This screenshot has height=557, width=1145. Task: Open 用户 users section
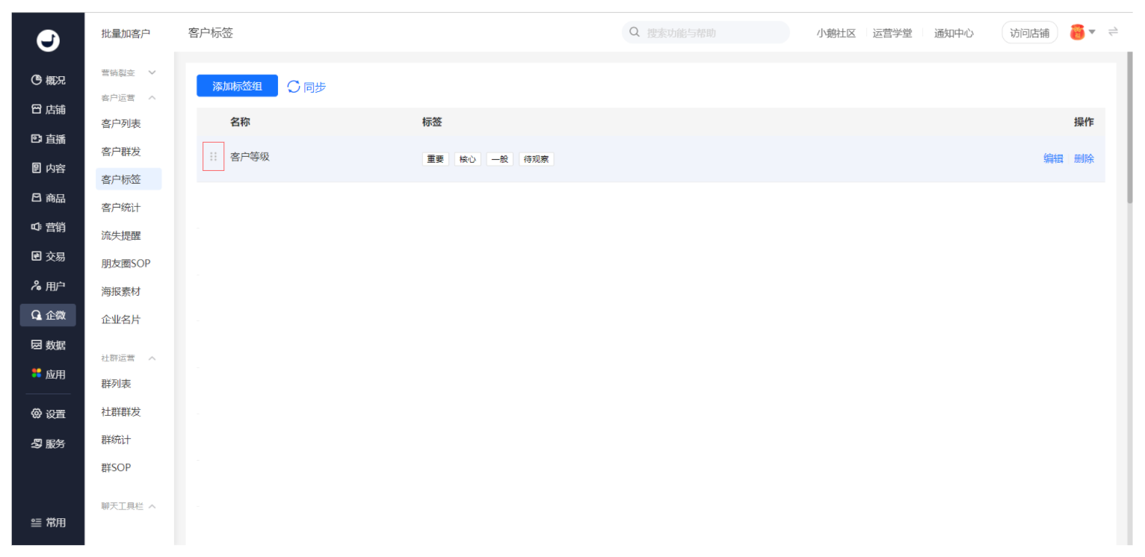tap(48, 287)
